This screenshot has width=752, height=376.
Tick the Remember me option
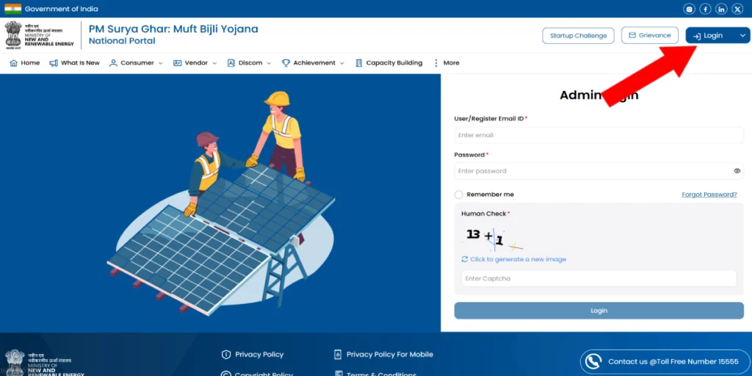pyautogui.click(x=458, y=195)
